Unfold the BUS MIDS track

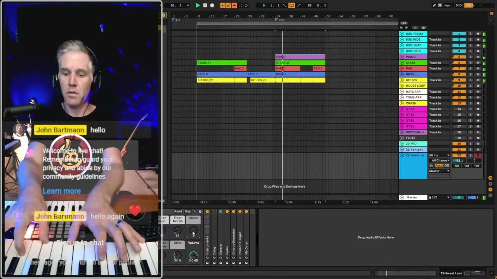(402, 40)
